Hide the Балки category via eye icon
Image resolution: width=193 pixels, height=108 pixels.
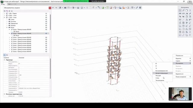point(46,27)
